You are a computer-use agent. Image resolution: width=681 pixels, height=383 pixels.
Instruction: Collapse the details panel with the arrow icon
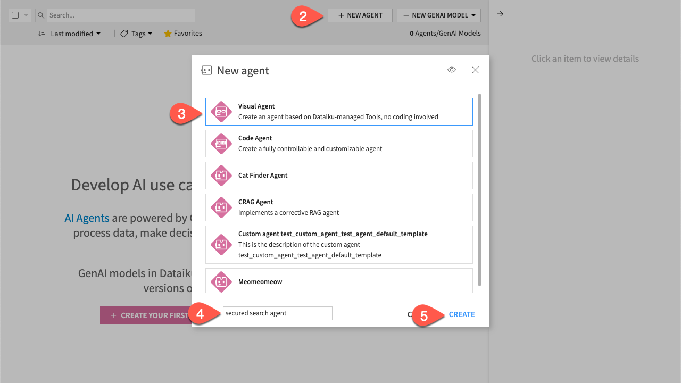coord(500,14)
